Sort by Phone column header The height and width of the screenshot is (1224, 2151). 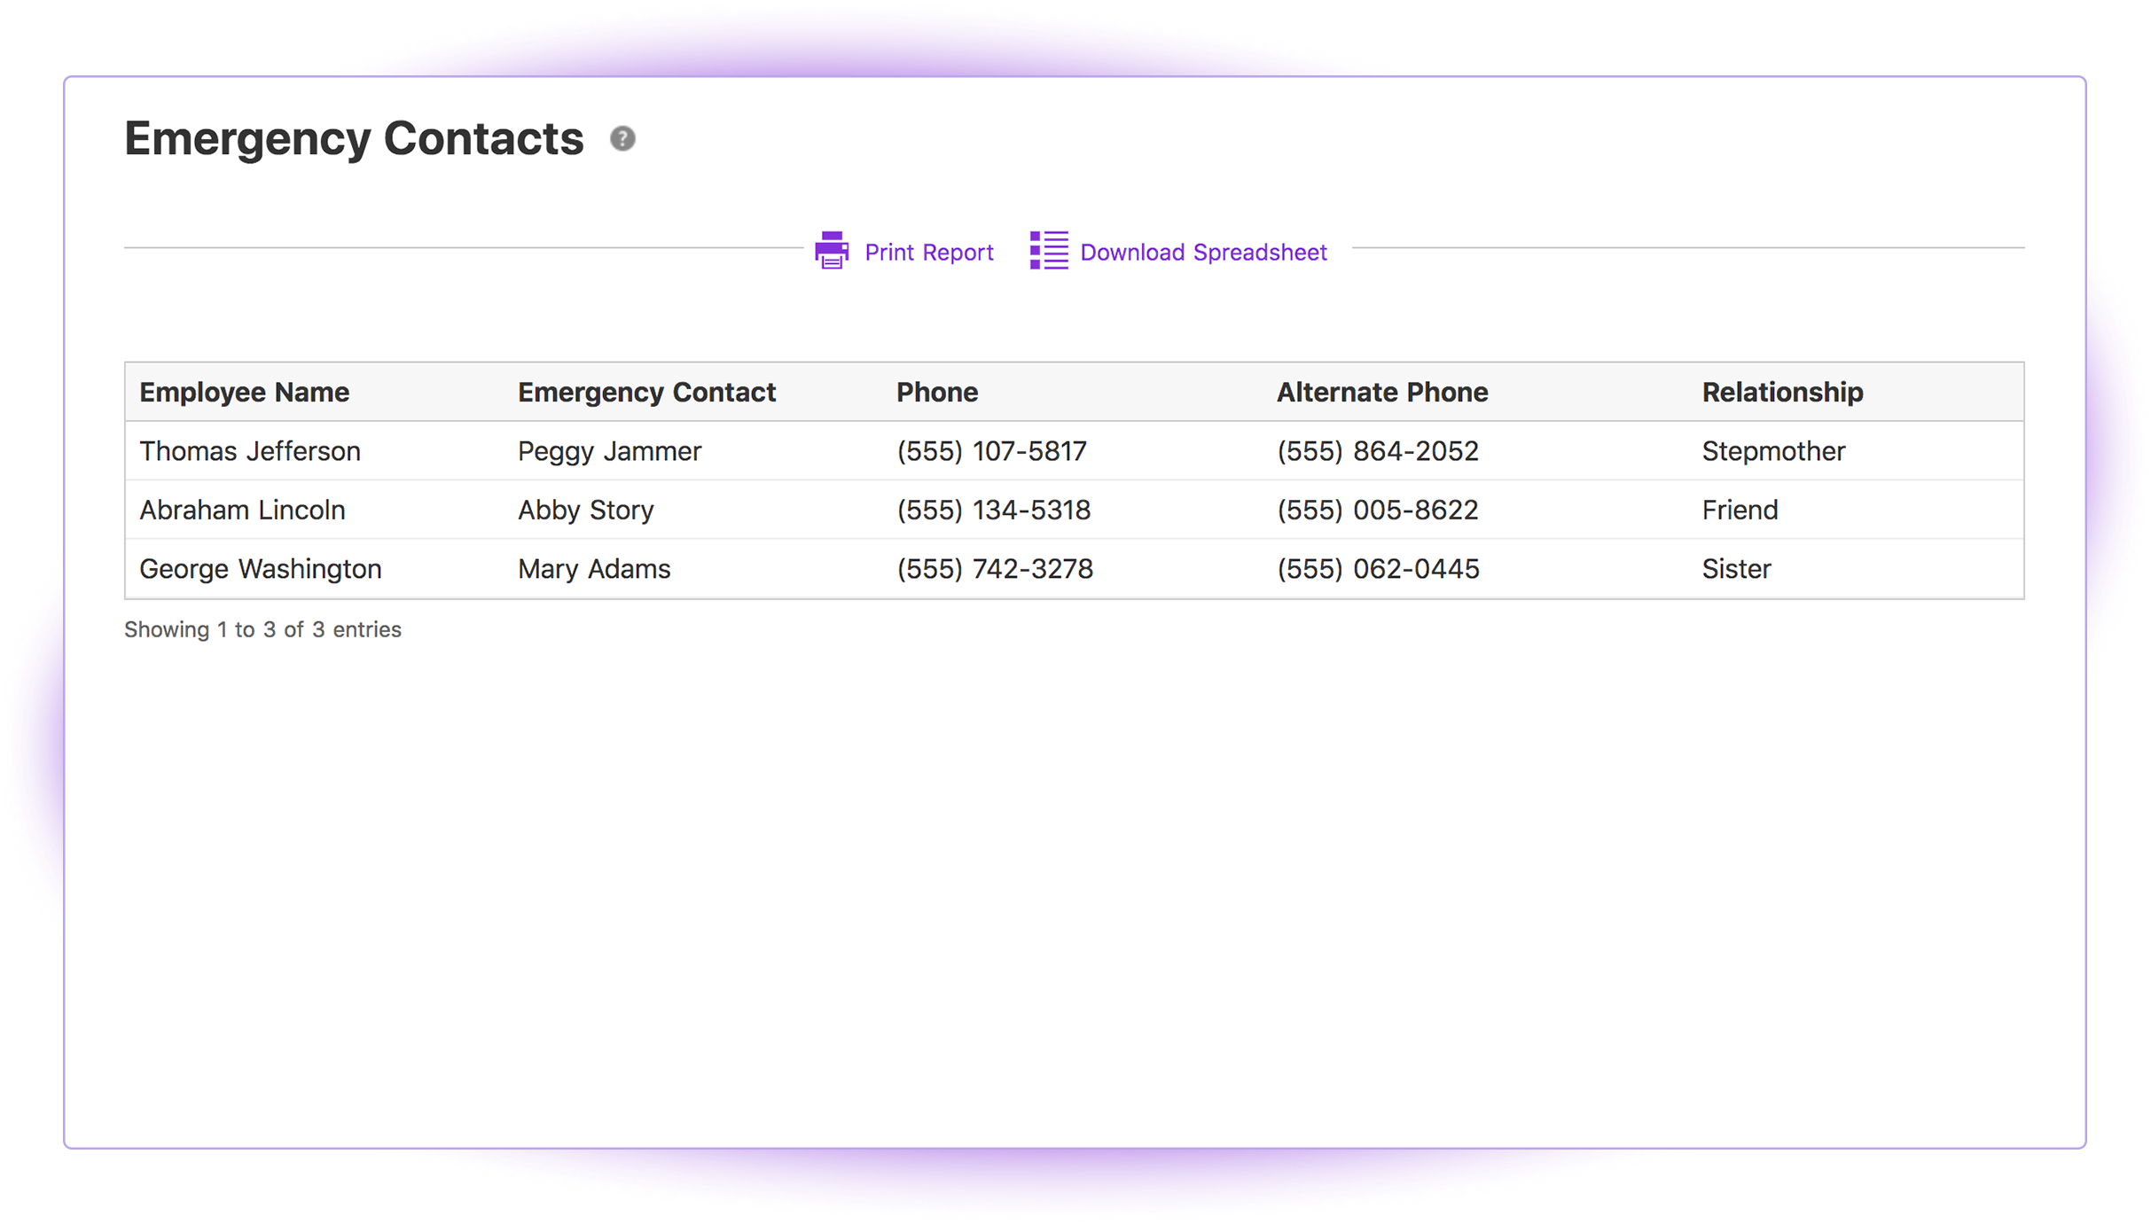click(x=936, y=392)
